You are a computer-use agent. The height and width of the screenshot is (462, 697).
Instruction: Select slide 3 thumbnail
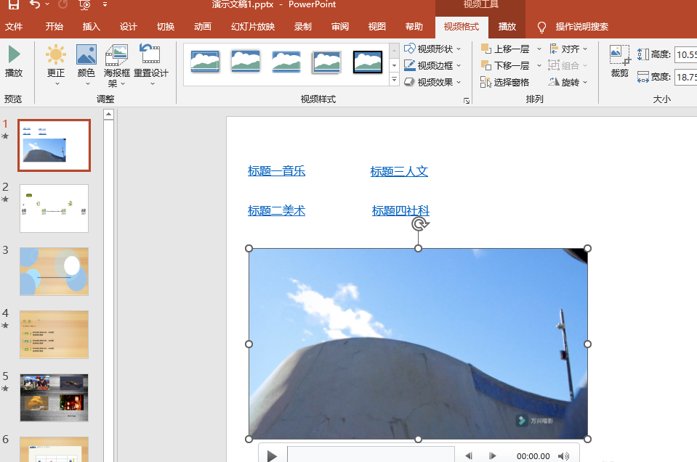click(55, 271)
